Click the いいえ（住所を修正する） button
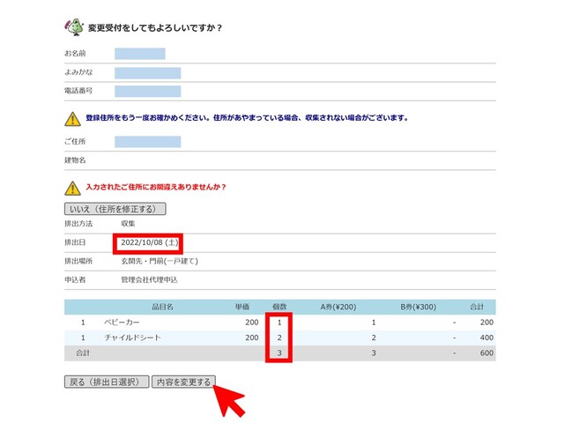564x423 pixels. (115, 209)
